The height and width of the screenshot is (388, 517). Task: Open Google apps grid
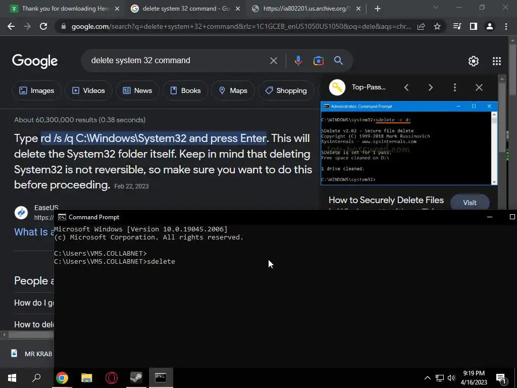[x=497, y=61]
